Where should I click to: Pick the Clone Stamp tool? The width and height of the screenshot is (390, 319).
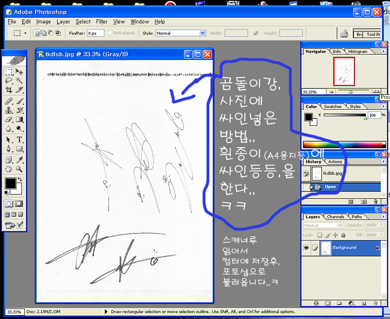(x=9, y=110)
